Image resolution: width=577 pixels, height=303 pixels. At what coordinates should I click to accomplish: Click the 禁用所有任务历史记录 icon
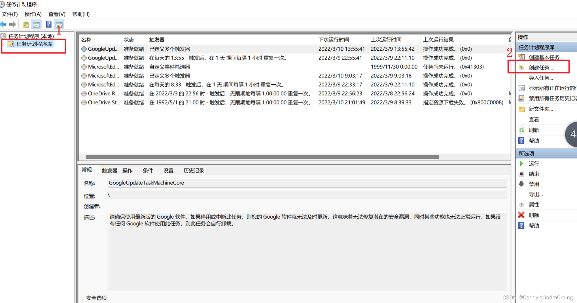click(521, 98)
